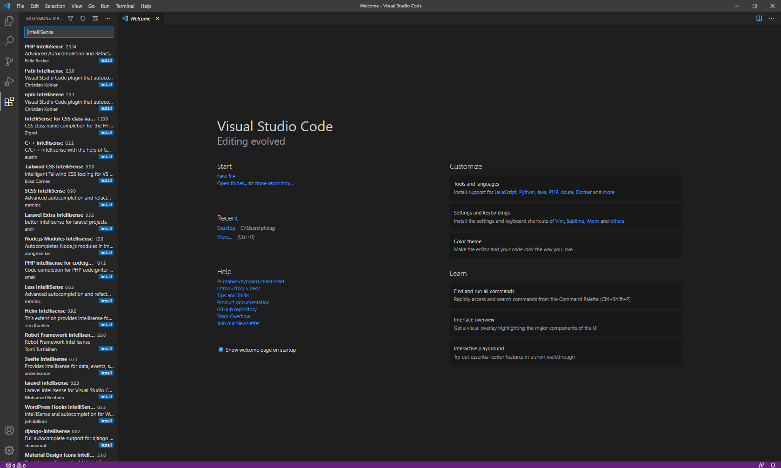Click the More... recent link
Image resolution: width=781 pixels, height=468 pixels.
pos(225,237)
